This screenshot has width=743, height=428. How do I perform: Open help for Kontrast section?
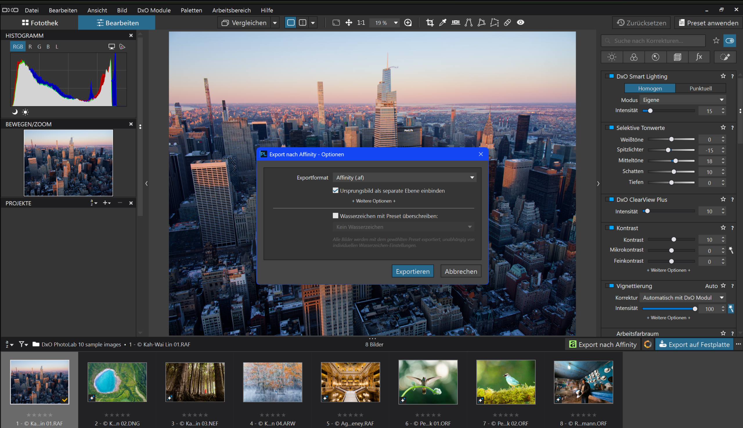pos(732,228)
